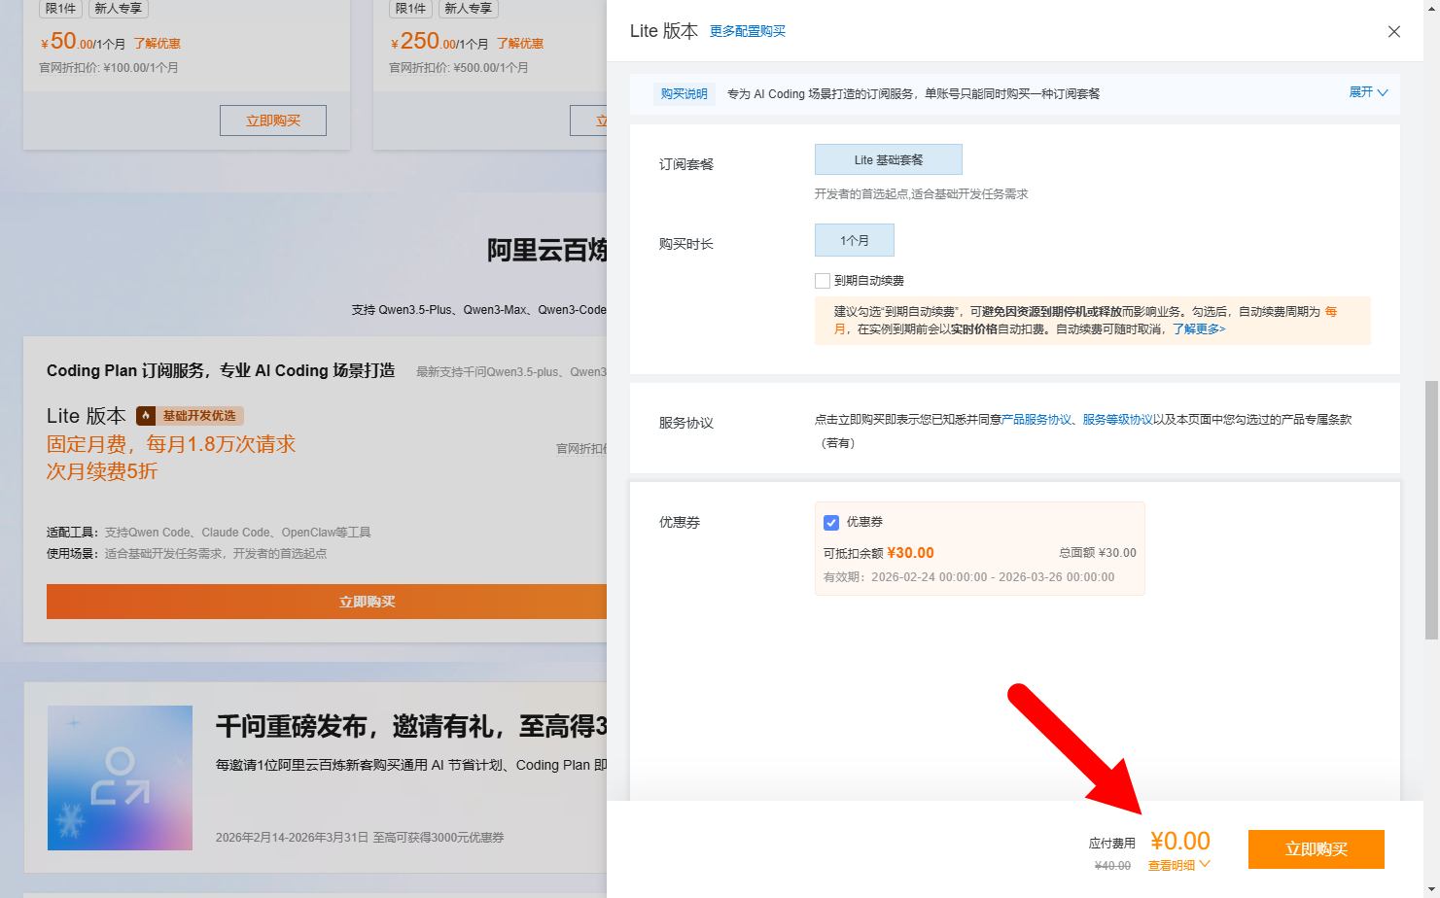
Task: Select the 1个月 duration option
Action: click(854, 240)
